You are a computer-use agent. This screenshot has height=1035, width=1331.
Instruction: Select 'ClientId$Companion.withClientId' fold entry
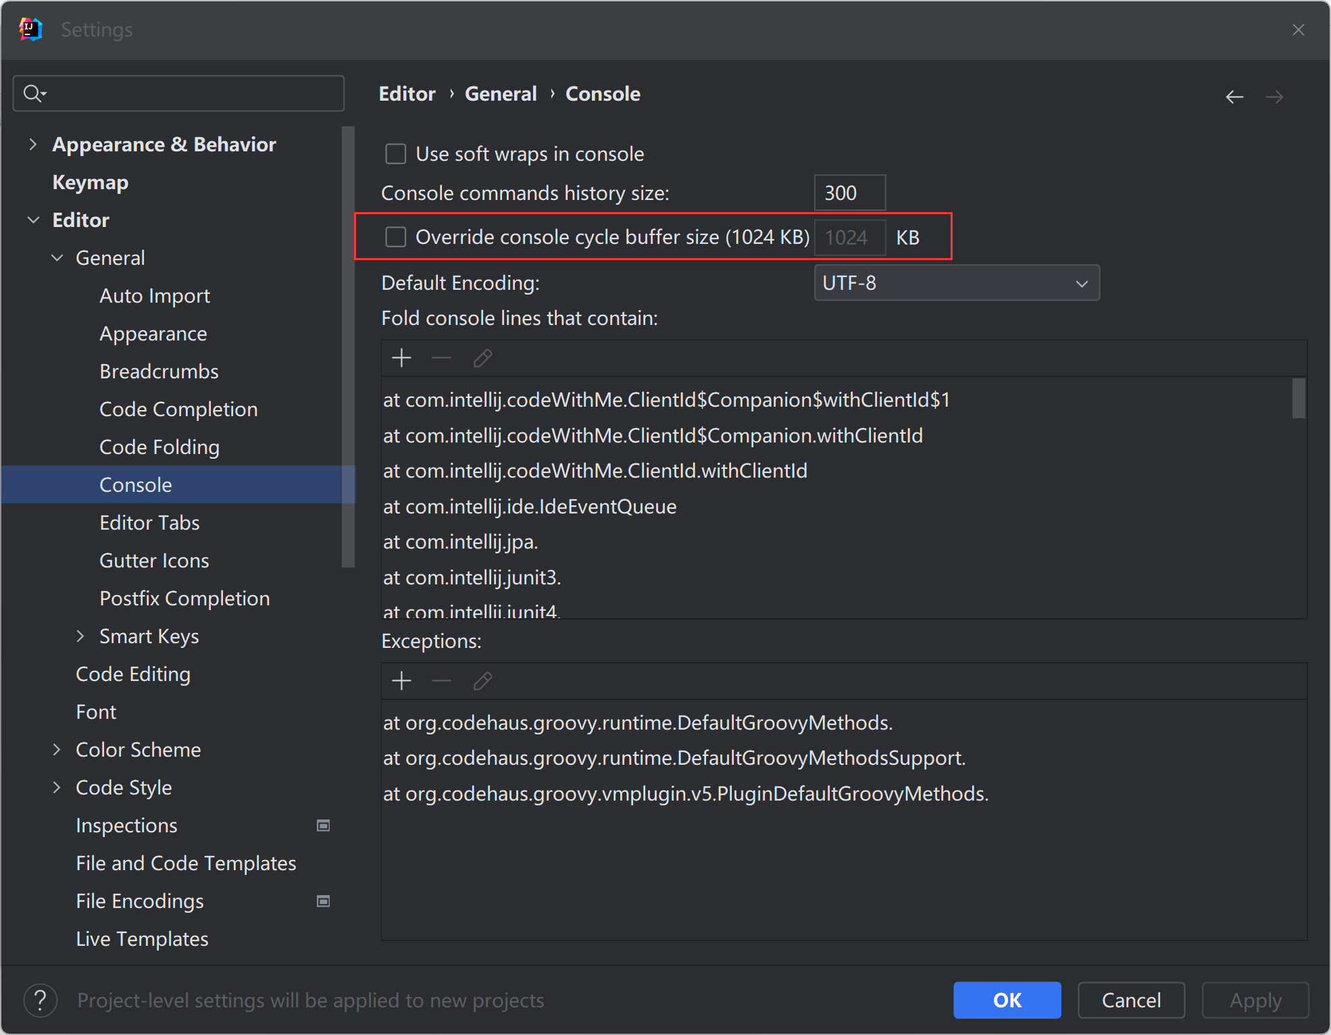[x=653, y=436]
